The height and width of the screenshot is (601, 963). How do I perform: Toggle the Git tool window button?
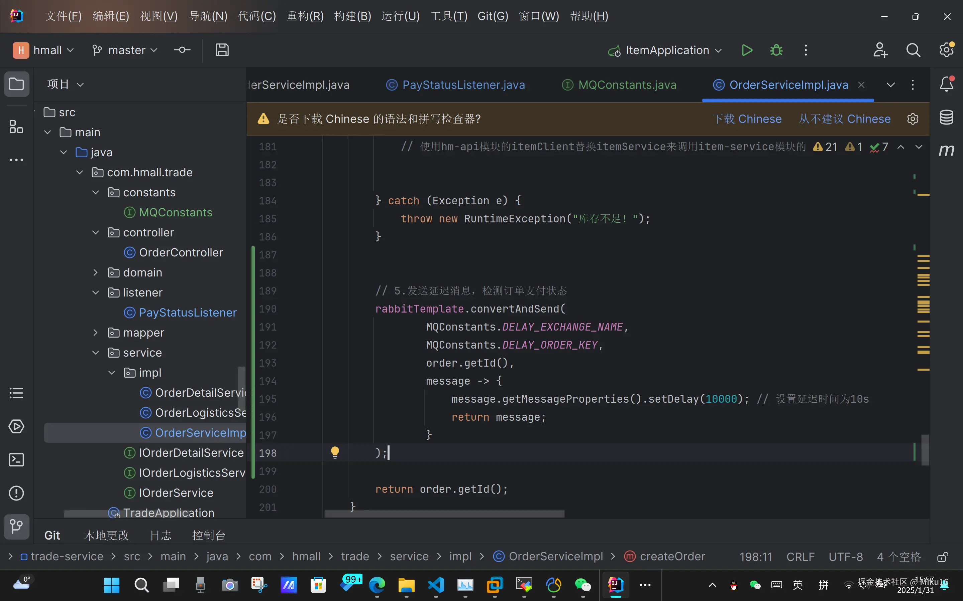click(16, 526)
